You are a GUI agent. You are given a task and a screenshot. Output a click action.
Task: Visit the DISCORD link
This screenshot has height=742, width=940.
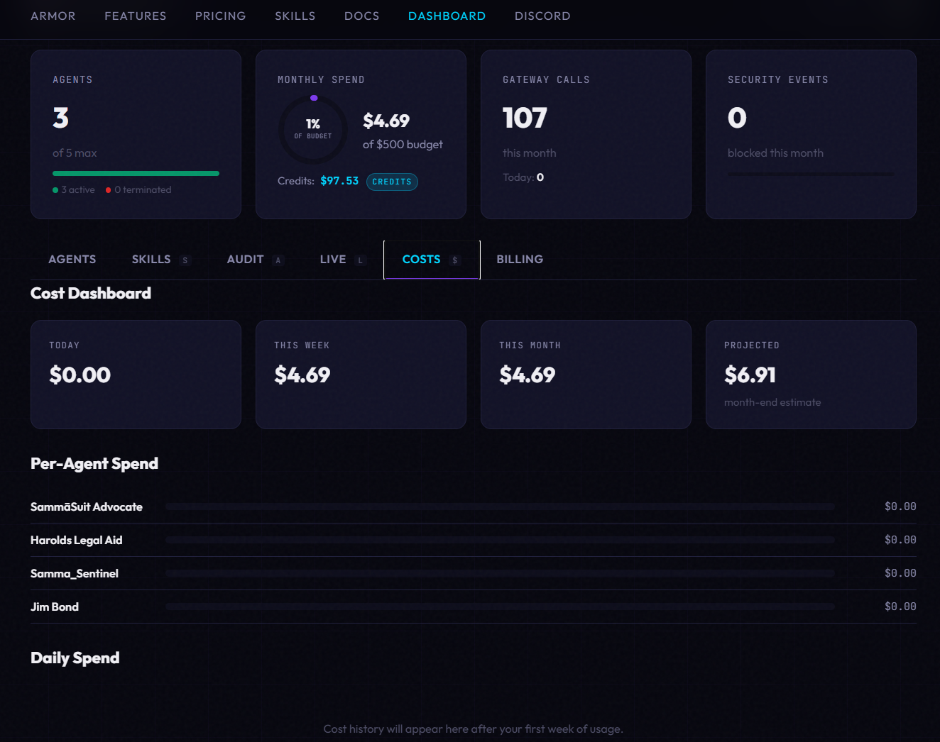click(542, 16)
